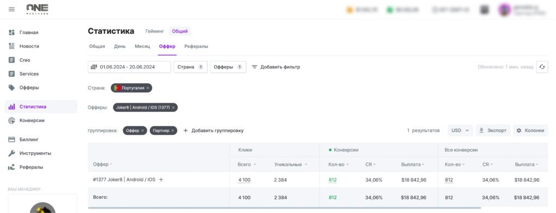Click the horizontal scrollbar under the table
The height and width of the screenshot is (213, 556).
click(x=285, y=208)
